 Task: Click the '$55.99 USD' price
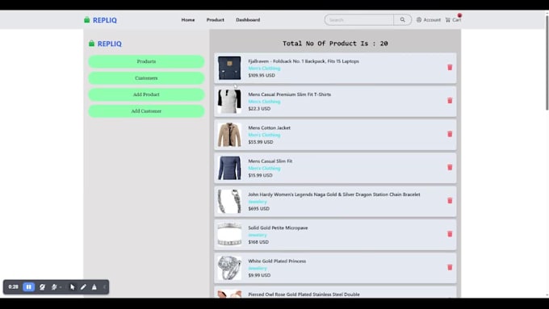click(x=261, y=142)
